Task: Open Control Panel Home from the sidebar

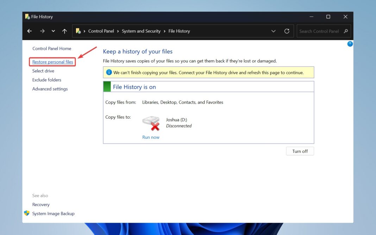Action: pyautogui.click(x=51, y=48)
